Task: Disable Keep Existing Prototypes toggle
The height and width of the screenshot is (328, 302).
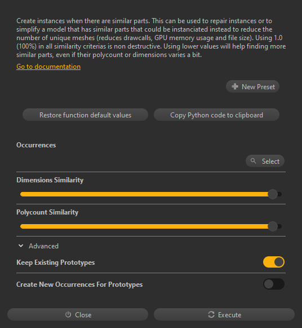Action: (x=274, y=262)
